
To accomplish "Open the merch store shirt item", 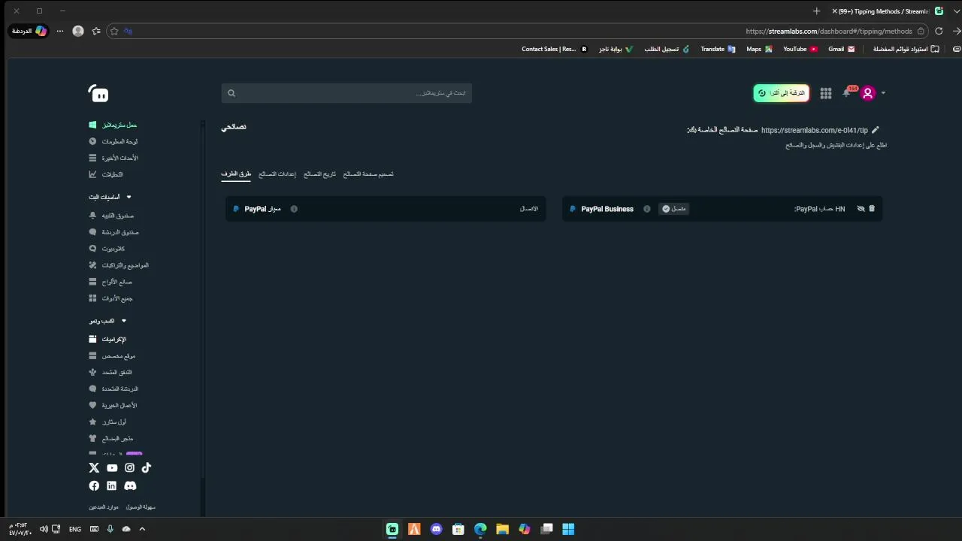I will click(110, 439).
